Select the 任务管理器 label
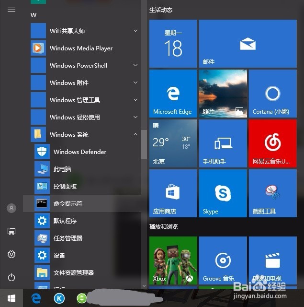This screenshot has height=307, width=304. [x=68, y=238]
